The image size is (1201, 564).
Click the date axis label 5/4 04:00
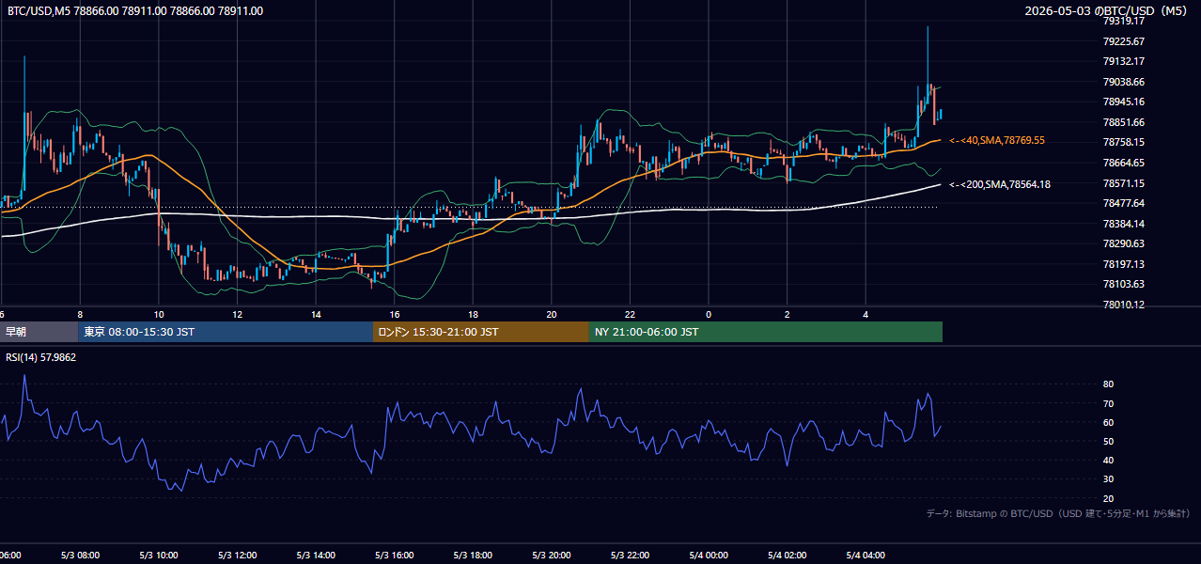(x=866, y=556)
